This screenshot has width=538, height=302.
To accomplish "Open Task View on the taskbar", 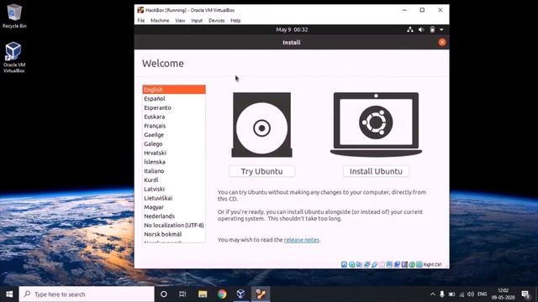I will (x=182, y=294).
